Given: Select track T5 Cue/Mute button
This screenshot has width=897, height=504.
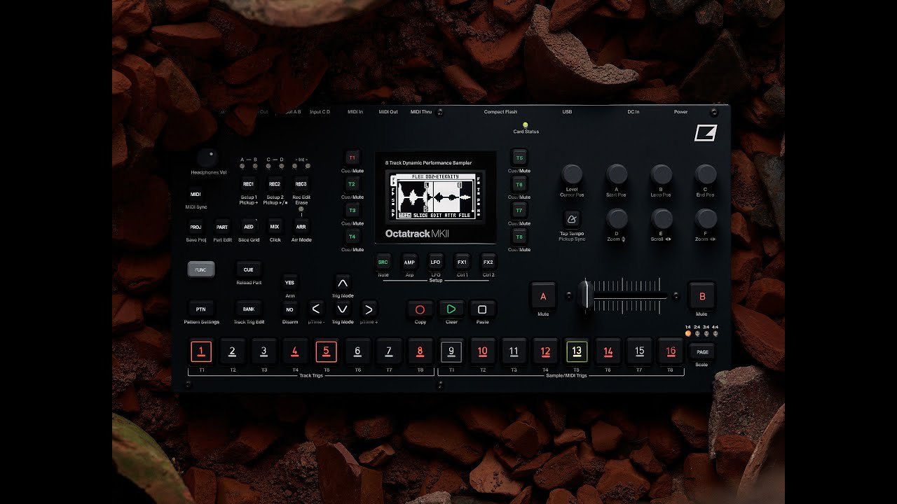Looking at the screenshot, I should 519,157.
